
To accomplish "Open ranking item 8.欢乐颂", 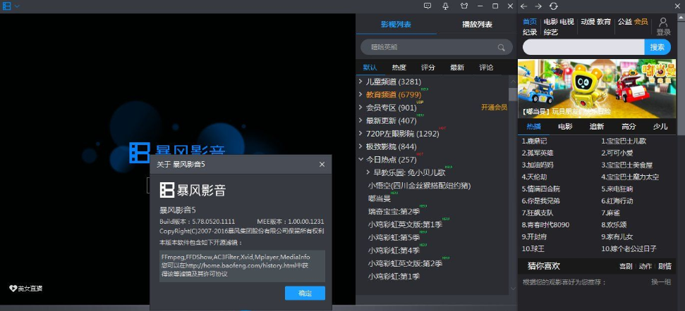I will (614, 224).
